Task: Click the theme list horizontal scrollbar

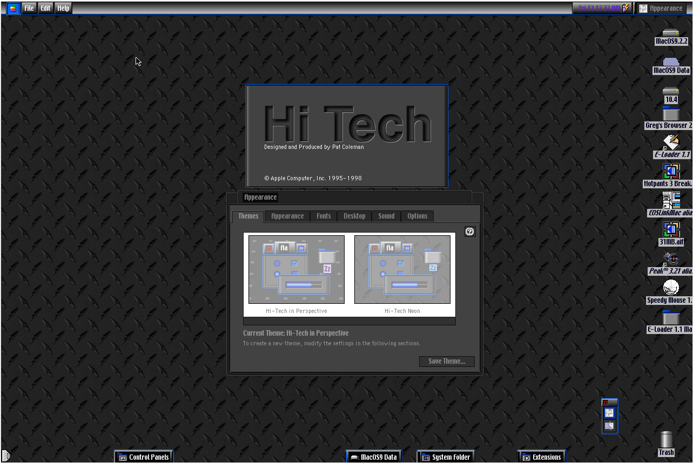Action: pyautogui.click(x=349, y=321)
